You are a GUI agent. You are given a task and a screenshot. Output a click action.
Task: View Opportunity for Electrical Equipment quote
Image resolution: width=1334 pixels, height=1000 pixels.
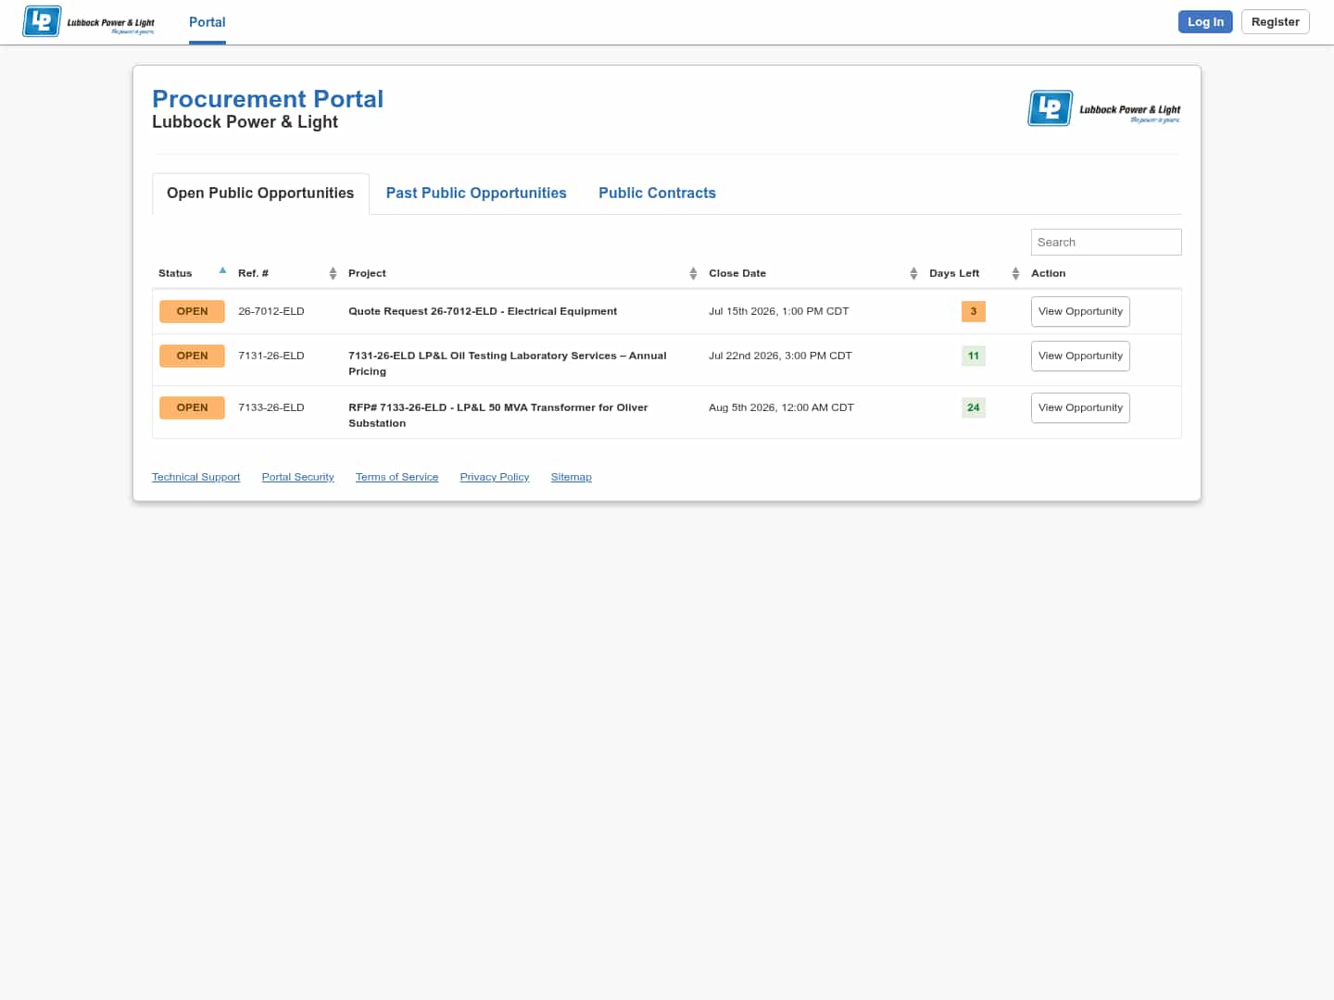[1080, 311]
